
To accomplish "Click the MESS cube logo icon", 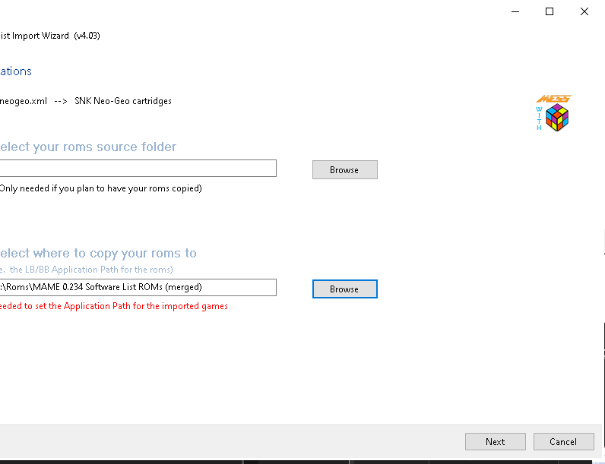I will click(x=553, y=113).
